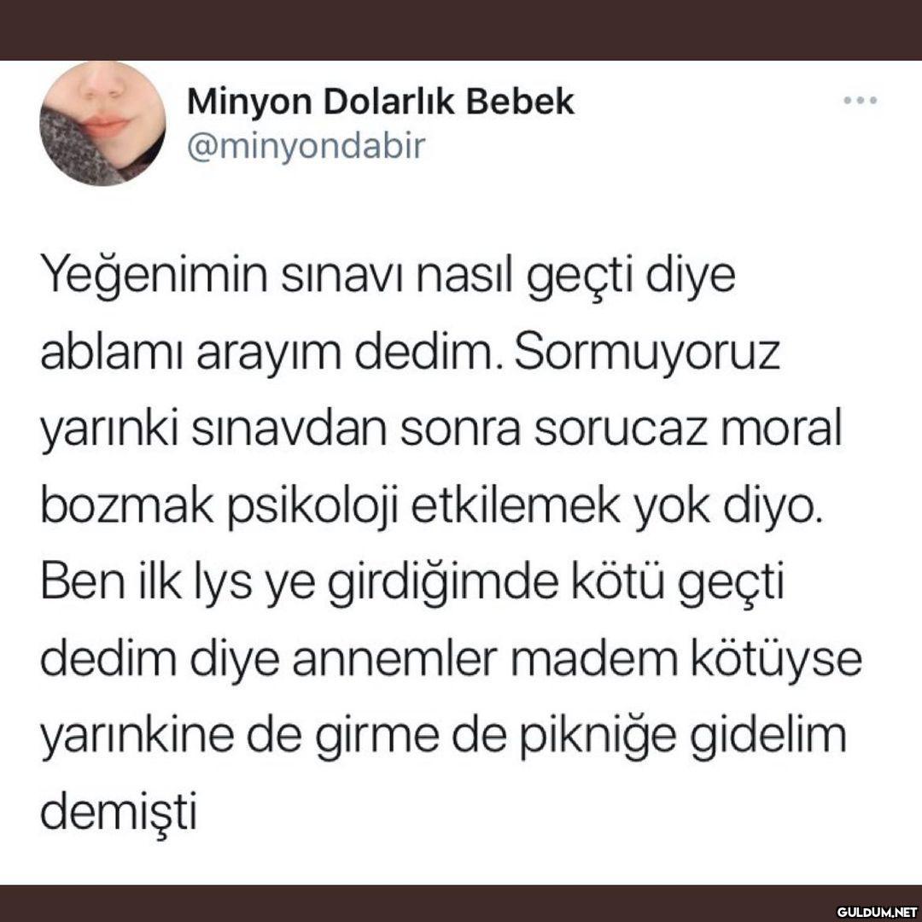Image resolution: width=922 pixels, height=922 pixels.
Task: Click the word "kötüyse" in the tweet
Action: 776,660
